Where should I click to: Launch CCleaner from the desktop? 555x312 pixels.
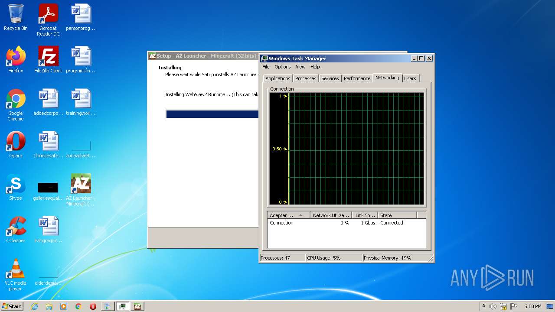click(16, 230)
